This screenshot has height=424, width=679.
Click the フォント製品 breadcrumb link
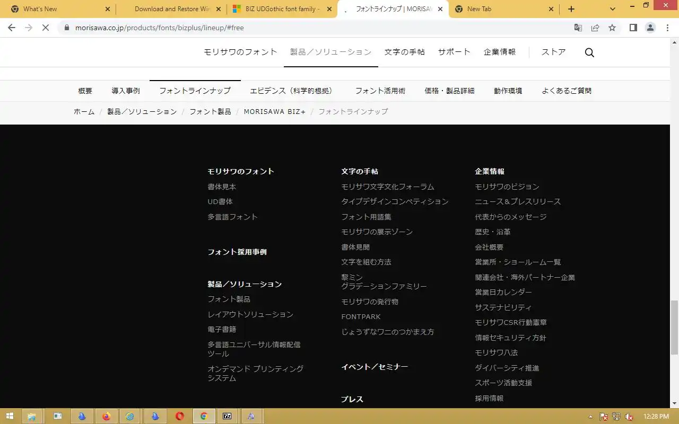[x=210, y=111]
